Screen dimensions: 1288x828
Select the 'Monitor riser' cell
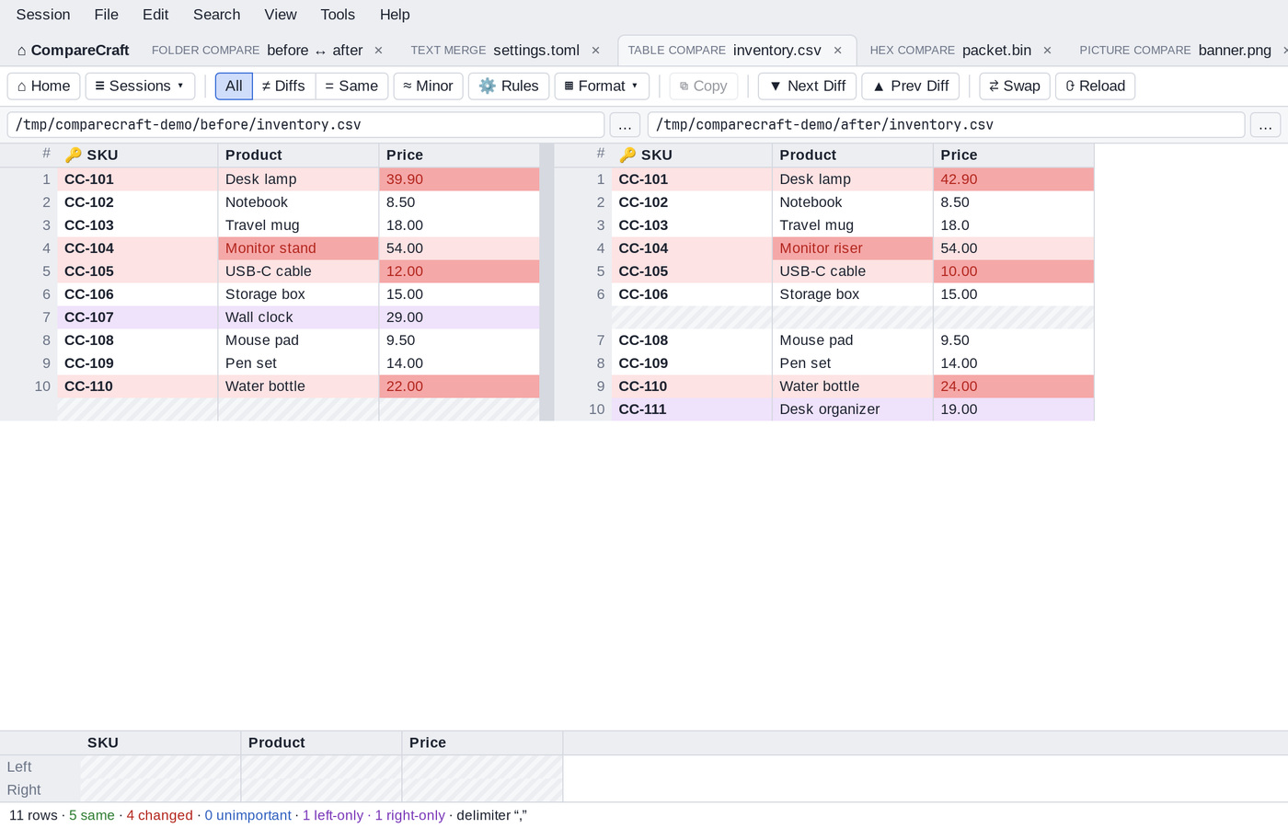(853, 248)
